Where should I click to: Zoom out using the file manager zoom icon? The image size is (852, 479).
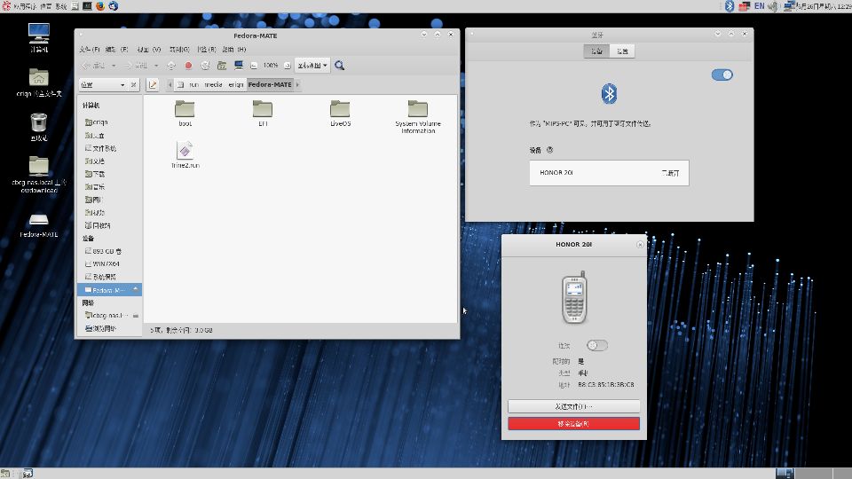point(254,65)
